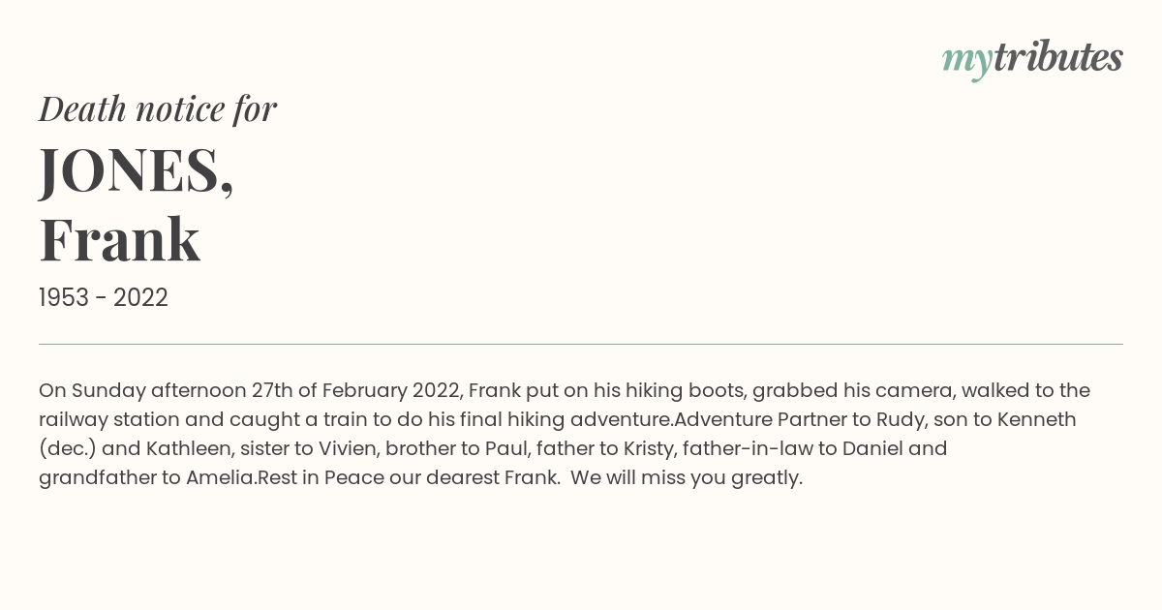Click the years 1953 - 2022
Viewport: 1162px width, 610px height.
(x=104, y=298)
